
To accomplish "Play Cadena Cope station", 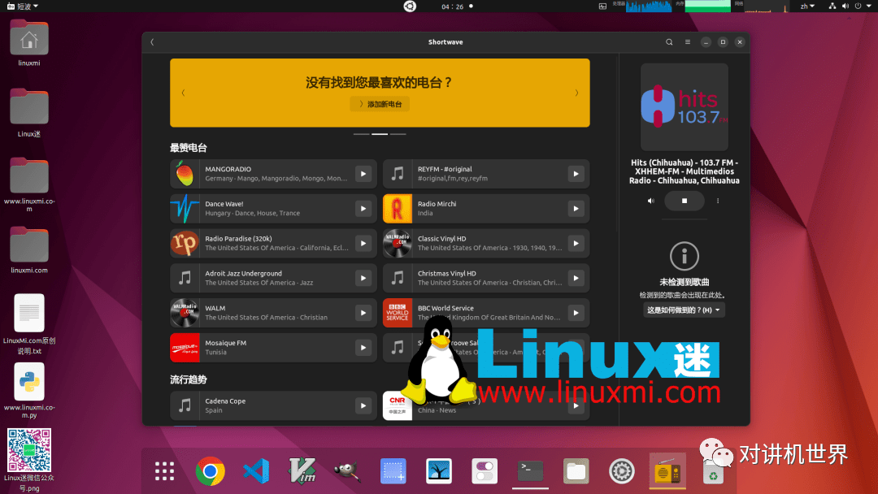I will pos(363,405).
